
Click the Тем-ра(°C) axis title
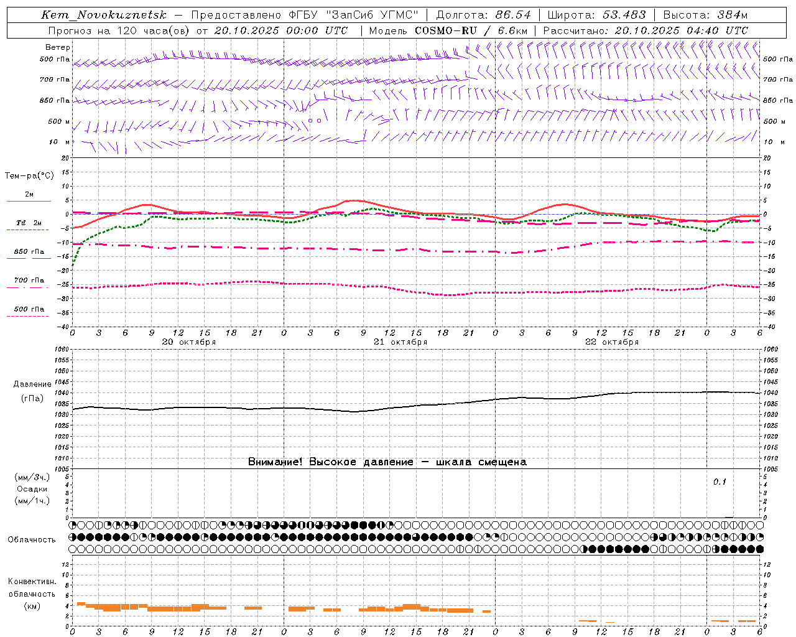(29, 176)
